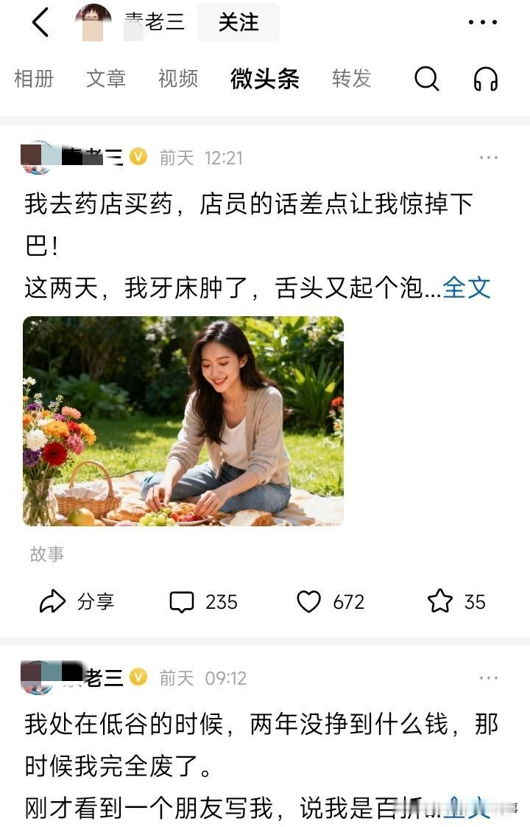
Task: Like the post with 672 hearts
Action: click(x=331, y=601)
